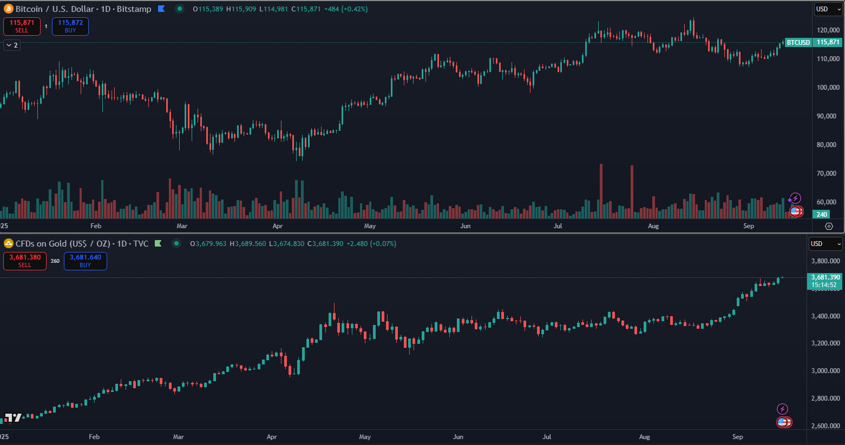
Task: Click the blue flag icon beside Bitstamp
Action: click(161, 9)
